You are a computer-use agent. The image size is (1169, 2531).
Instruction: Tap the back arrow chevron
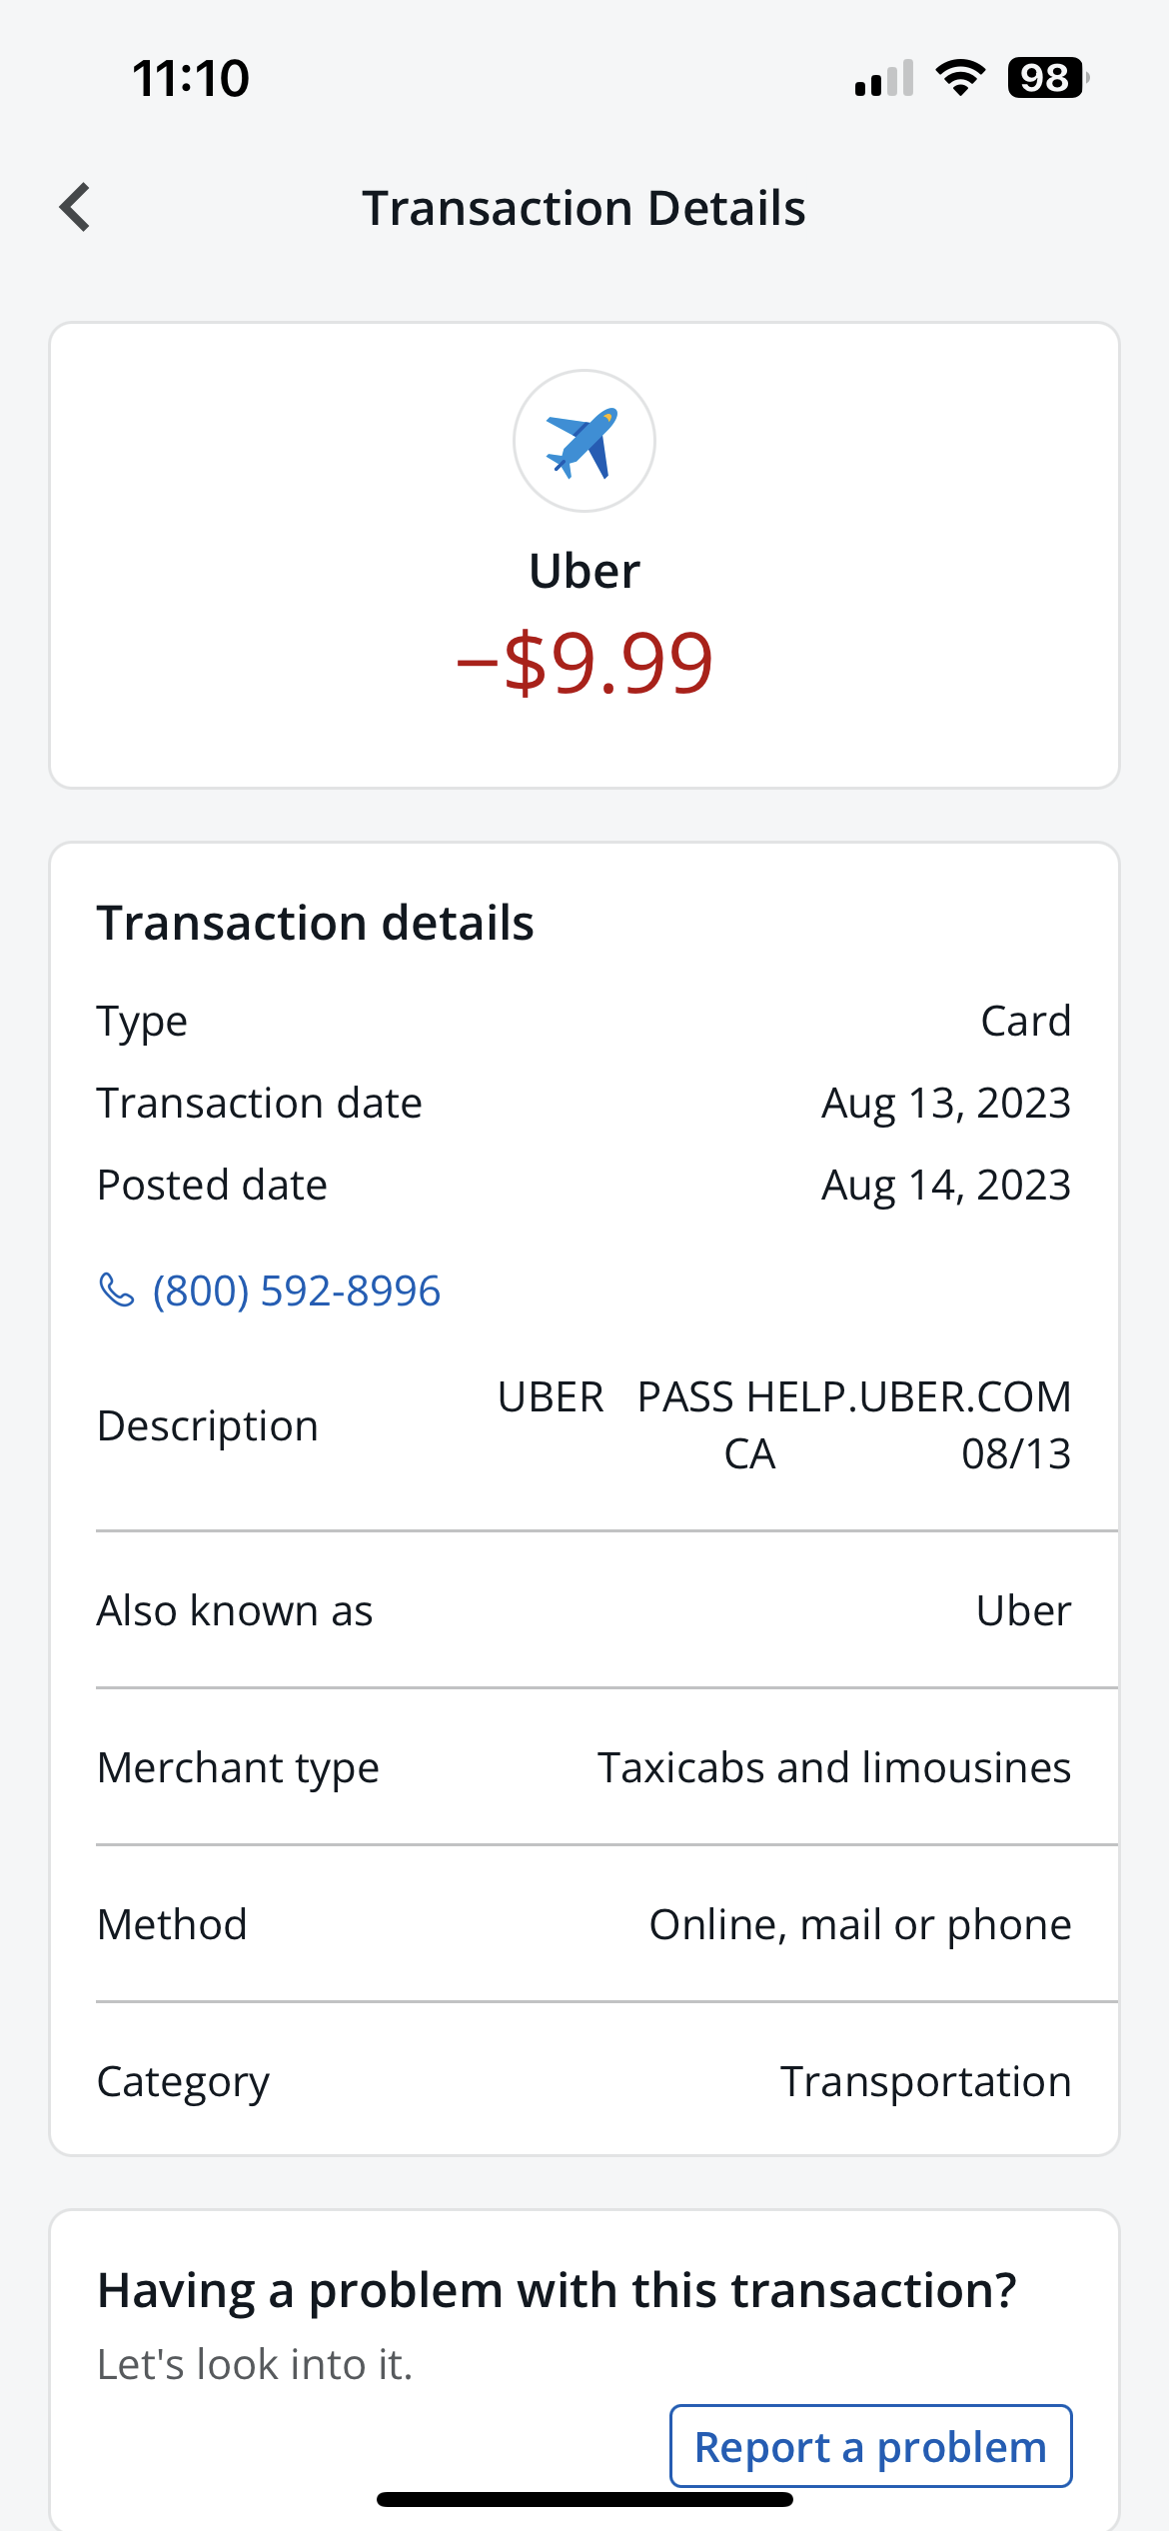click(x=76, y=207)
